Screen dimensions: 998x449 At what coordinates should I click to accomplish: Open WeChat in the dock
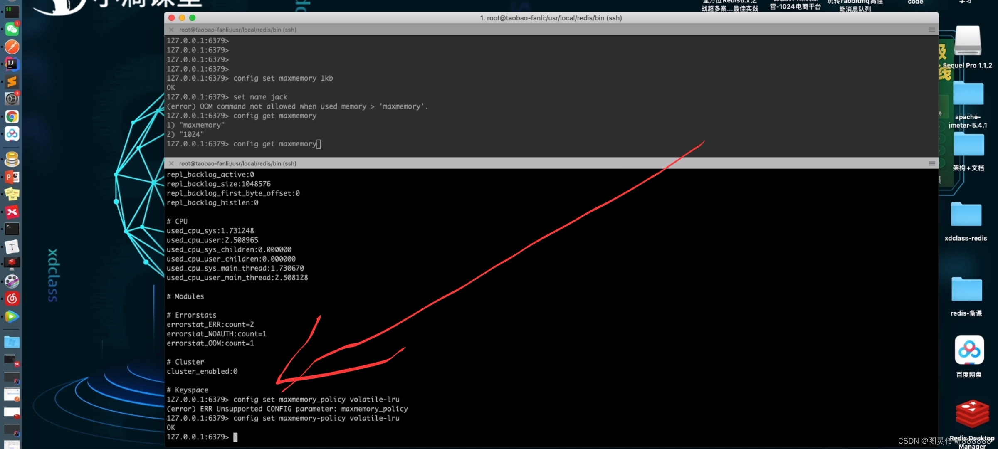click(12, 29)
